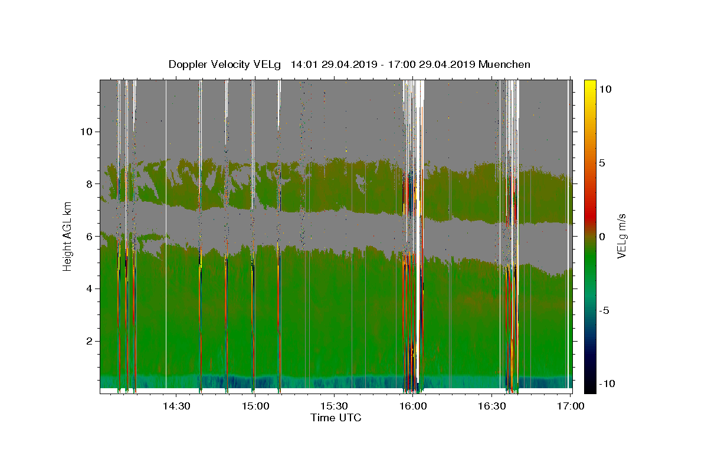Click the 8 km height tick label
The height and width of the screenshot is (472, 708).
point(88,184)
